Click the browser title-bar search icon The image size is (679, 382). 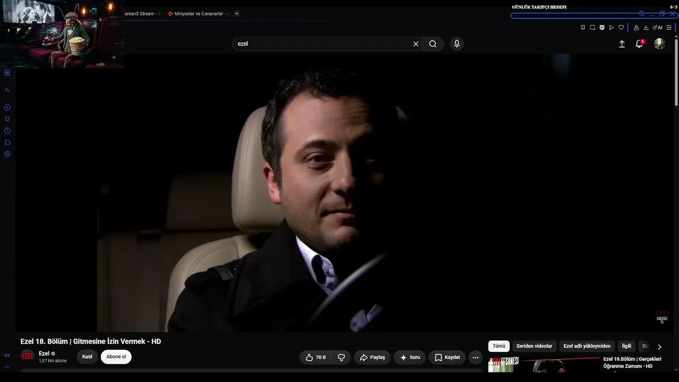pos(641,14)
